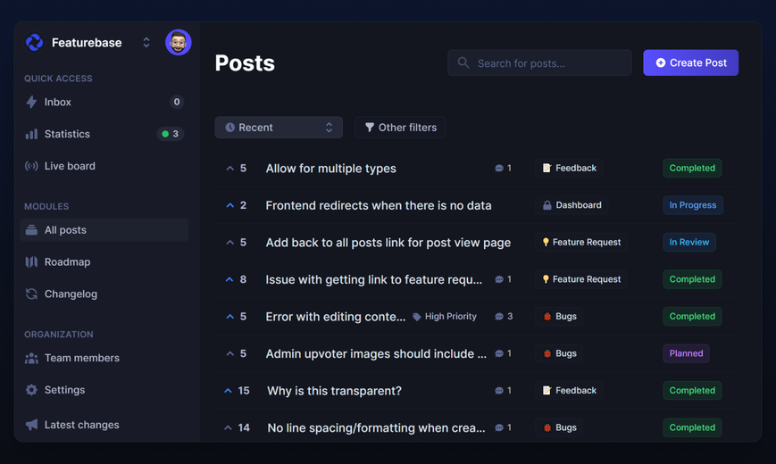Open the Recent sort dropdown

click(279, 128)
